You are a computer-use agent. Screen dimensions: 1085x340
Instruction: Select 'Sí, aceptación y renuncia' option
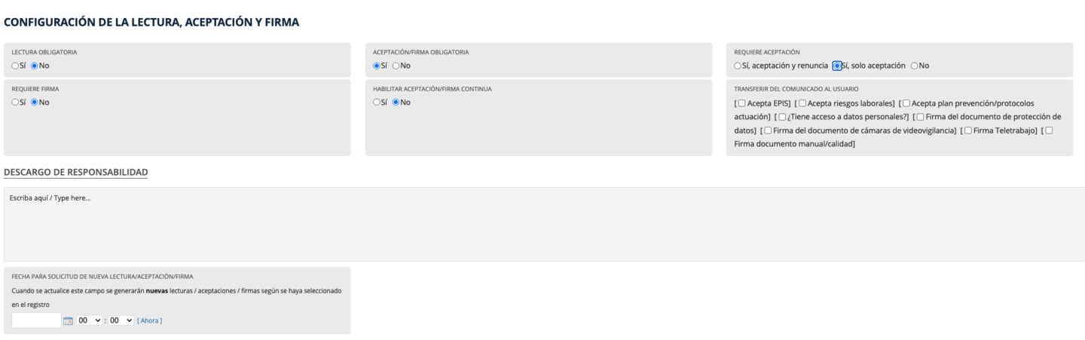coord(738,66)
